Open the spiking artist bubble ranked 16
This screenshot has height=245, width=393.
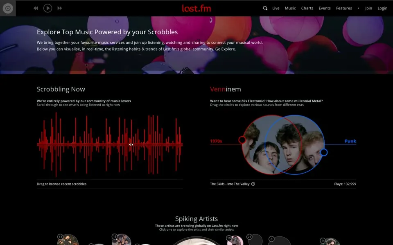point(122,240)
